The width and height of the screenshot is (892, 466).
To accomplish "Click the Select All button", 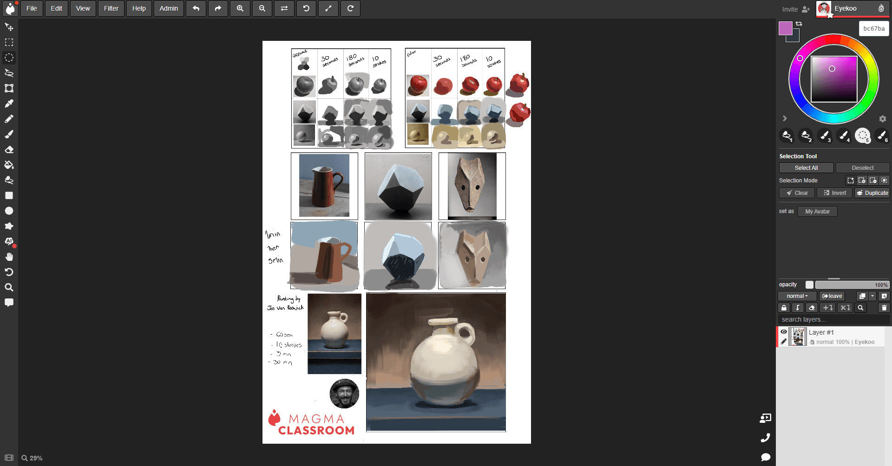I will (x=806, y=168).
